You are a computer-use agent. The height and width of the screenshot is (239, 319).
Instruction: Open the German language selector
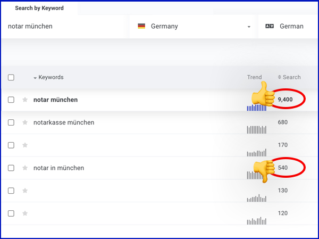(x=288, y=26)
